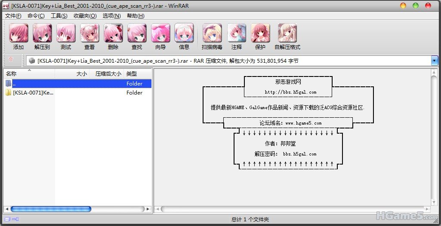Open the 选项(N) menu
Screen dimensions: 441x226
point(112,16)
